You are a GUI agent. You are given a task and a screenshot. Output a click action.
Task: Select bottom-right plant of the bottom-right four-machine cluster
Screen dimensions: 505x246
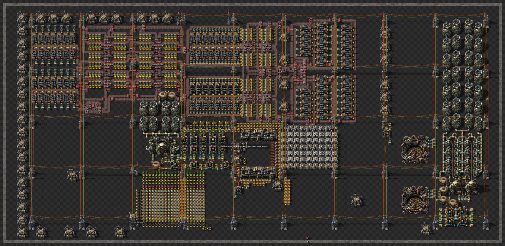[x=463, y=222]
